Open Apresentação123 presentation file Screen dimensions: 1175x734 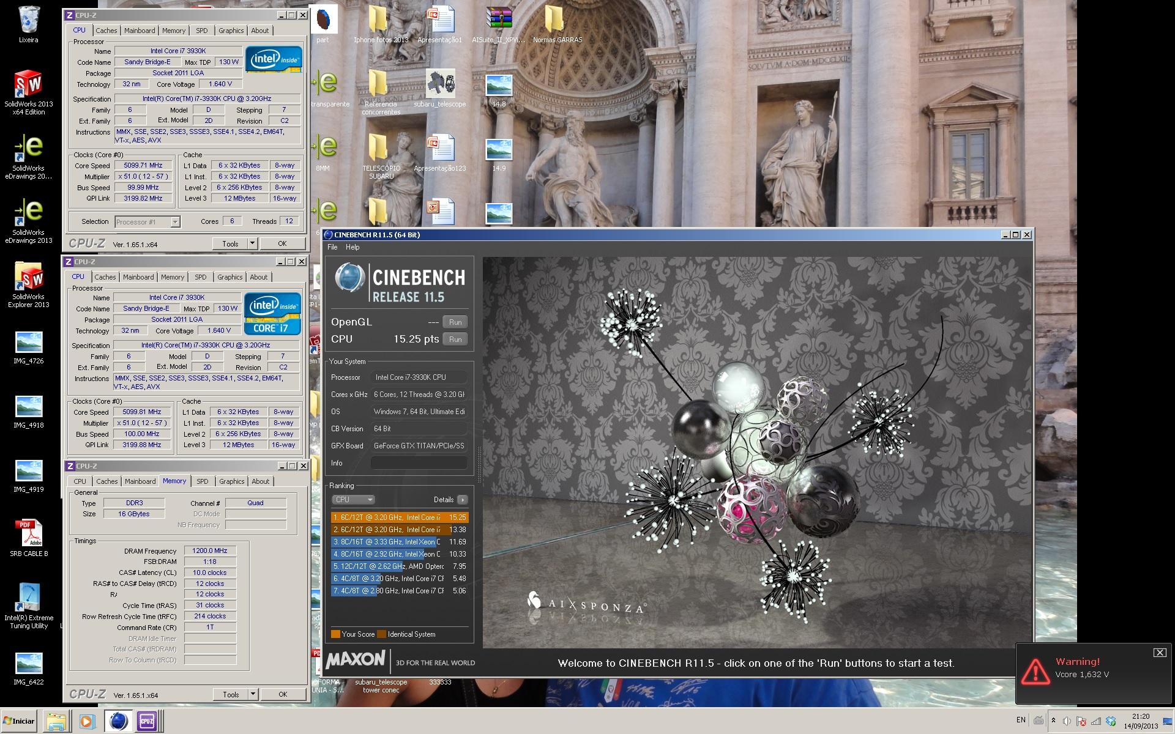pos(439,153)
